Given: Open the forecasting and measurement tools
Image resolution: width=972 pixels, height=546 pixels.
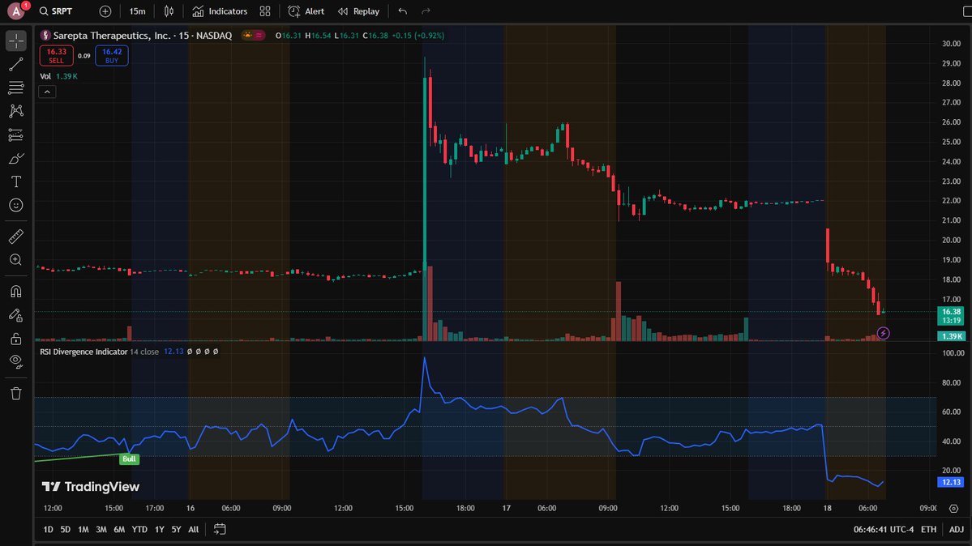Looking at the screenshot, I should [16, 134].
